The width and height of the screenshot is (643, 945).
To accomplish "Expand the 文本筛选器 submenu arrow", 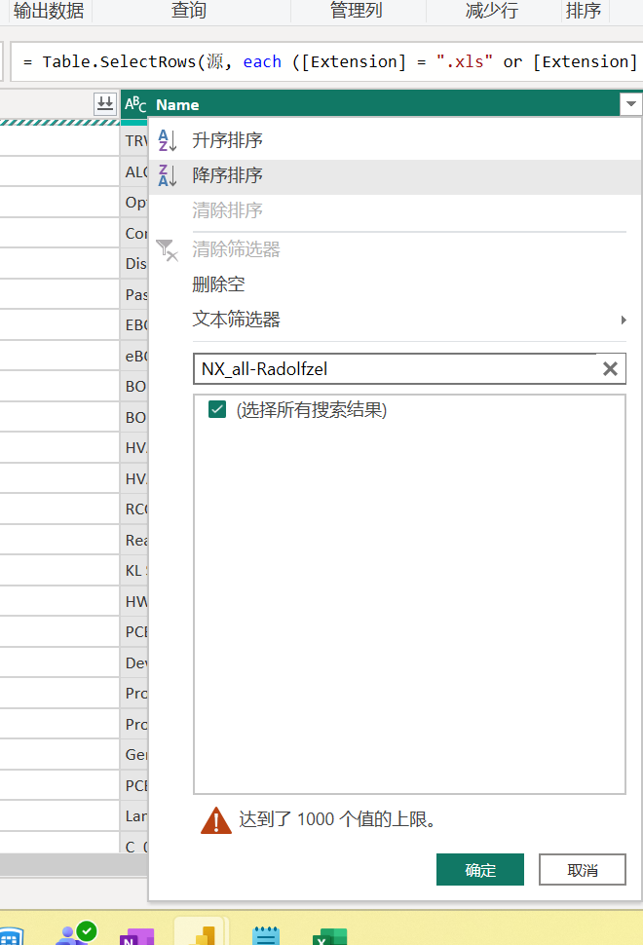I will click(x=624, y=320).
